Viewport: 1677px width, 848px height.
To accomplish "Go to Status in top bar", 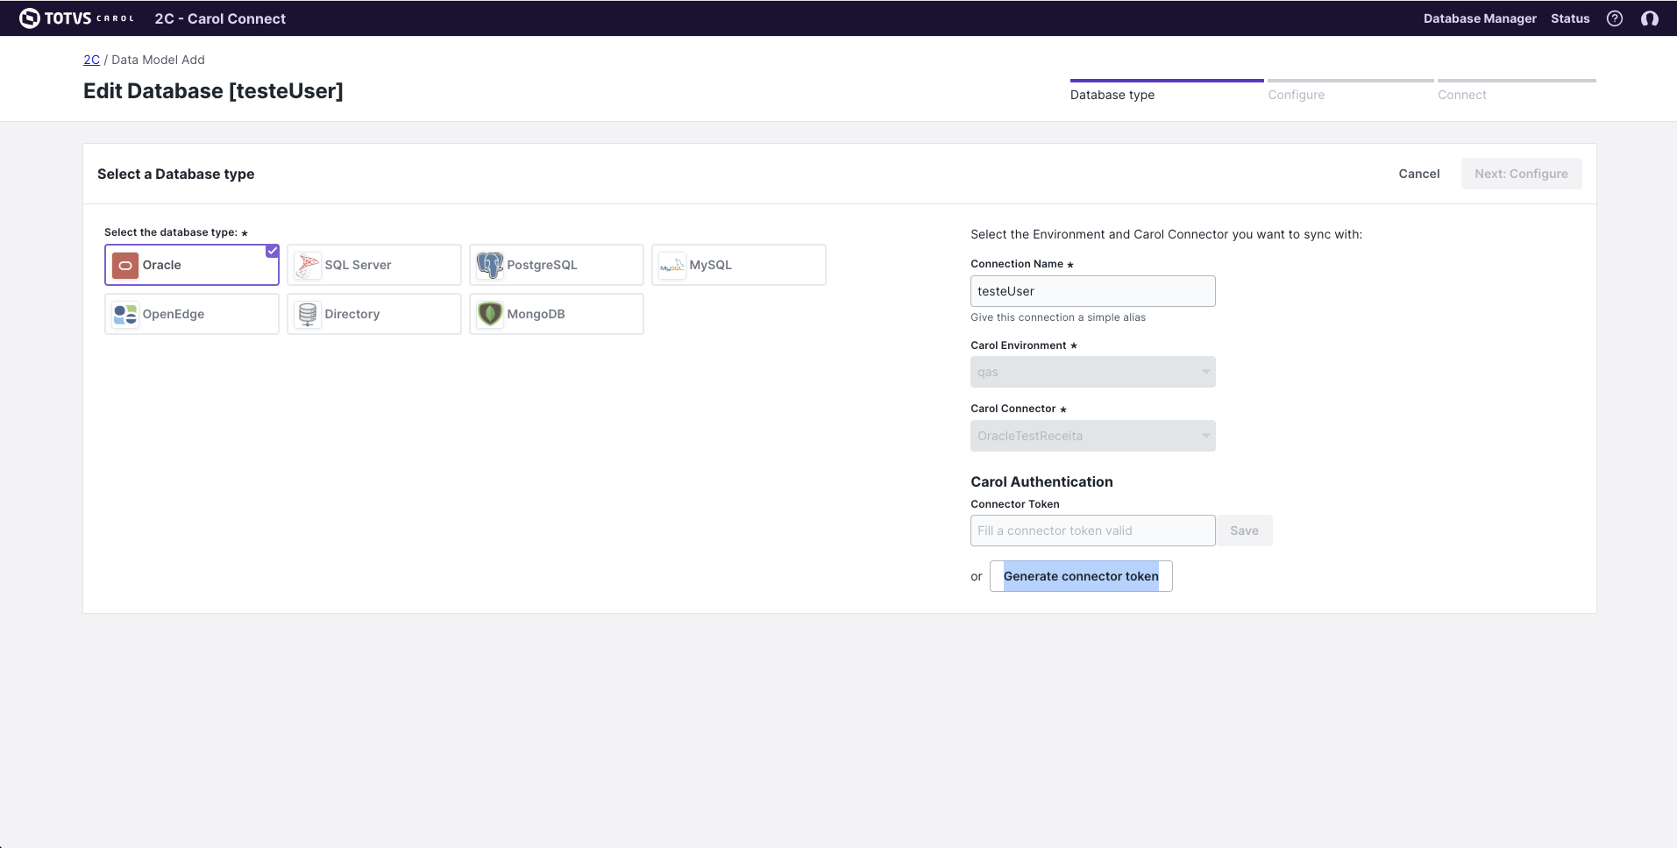I will [x=1569, y=18].
